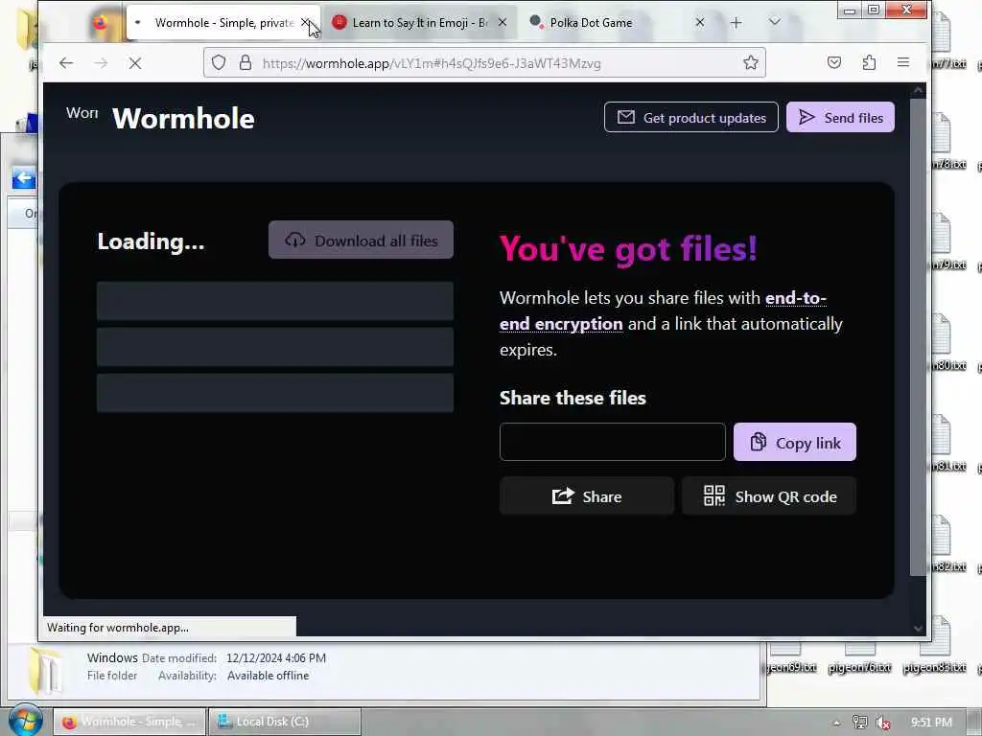
Task: Expand the list all tabs chevron
Action: click(x=775, y=22)
